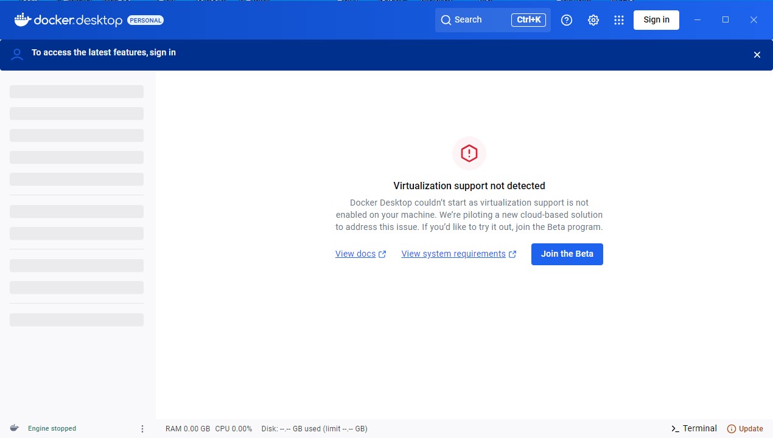Click the Docker Desktop whale logo
This screenshot has height=438, width=773.
point(23,19)
